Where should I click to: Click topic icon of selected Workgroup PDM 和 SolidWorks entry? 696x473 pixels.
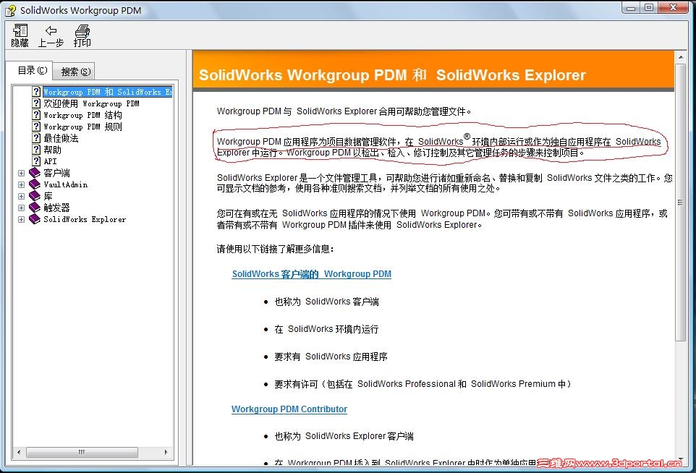(x=36, y=91)
